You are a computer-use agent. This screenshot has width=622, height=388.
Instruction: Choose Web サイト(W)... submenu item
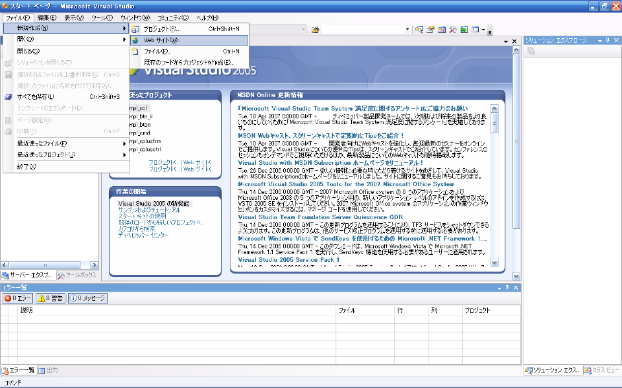[190, 40]
